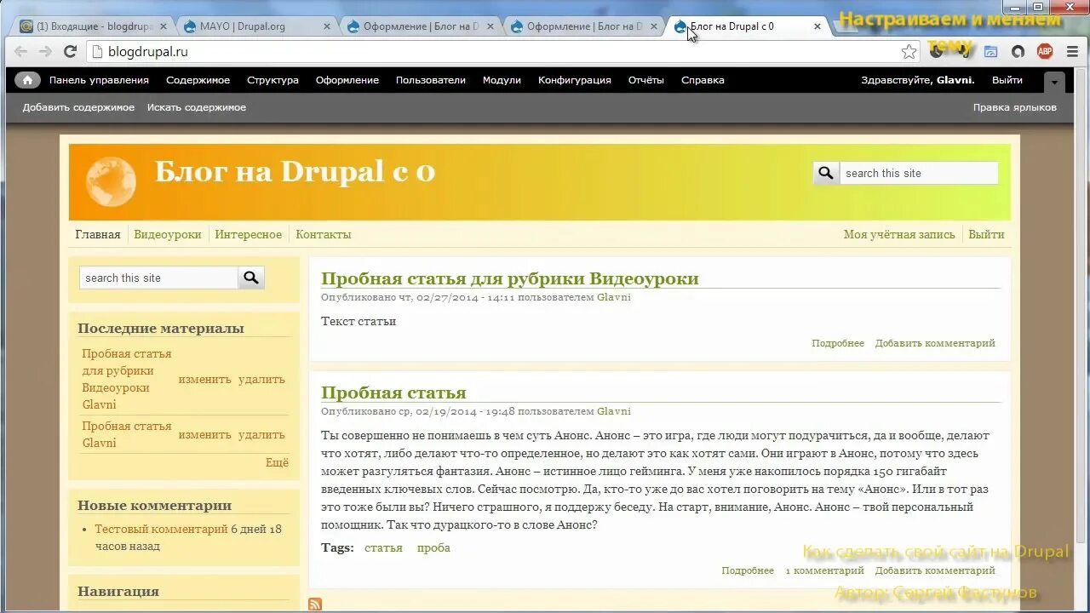Open Оформление admin menu

pyautogui.click(x=347, y=80)
